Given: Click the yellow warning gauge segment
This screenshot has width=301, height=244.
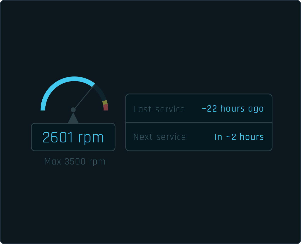Looking at the screenshot, I should coord(105,102).
